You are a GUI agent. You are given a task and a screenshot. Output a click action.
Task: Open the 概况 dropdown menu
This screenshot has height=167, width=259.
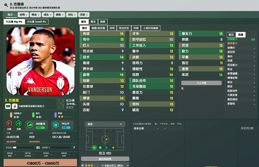pos(11,15)
